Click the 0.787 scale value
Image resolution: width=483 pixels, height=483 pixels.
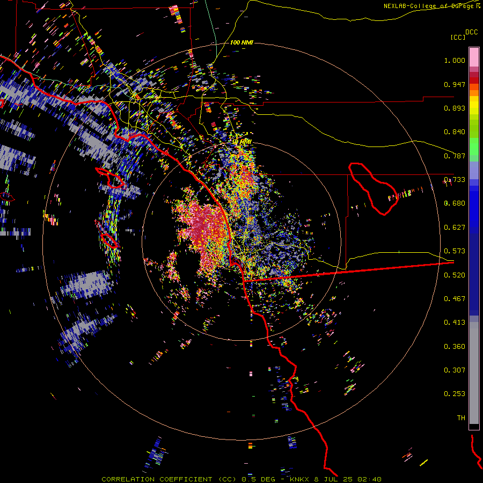tap(455, 156)
